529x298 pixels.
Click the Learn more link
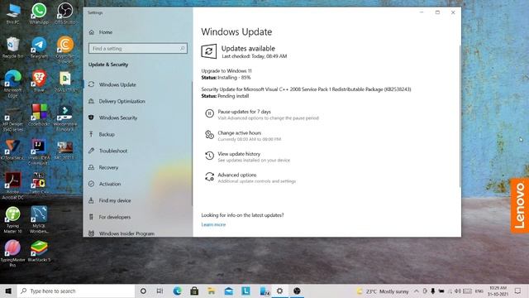pos(213,224)
